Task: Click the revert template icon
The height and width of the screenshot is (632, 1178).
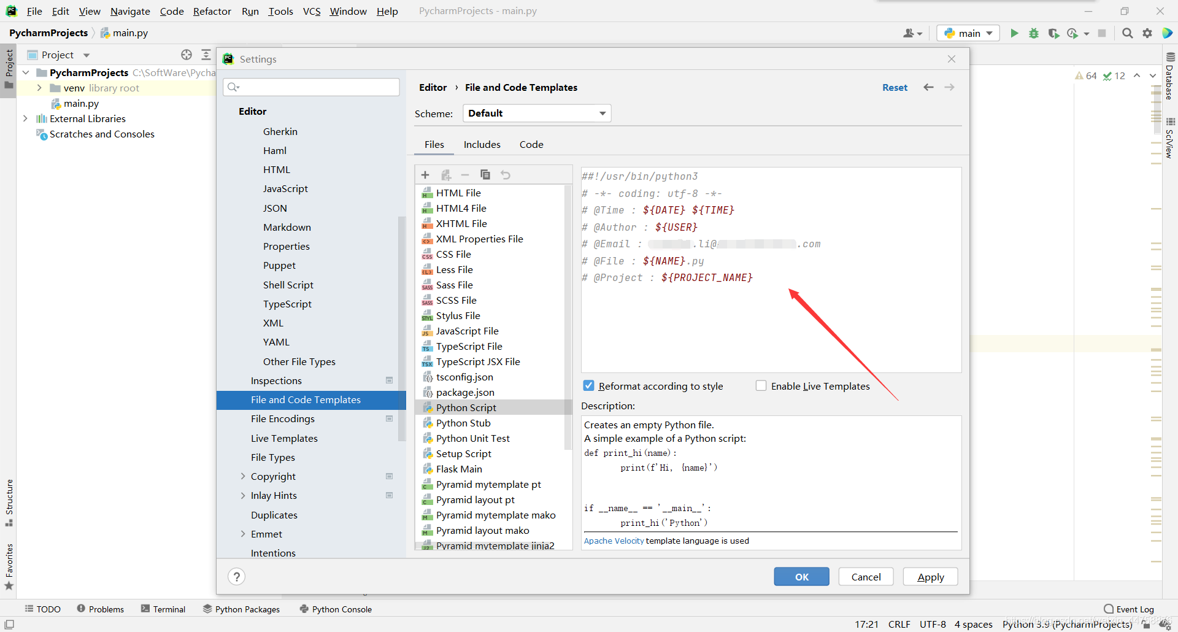Action: [506, 175]
